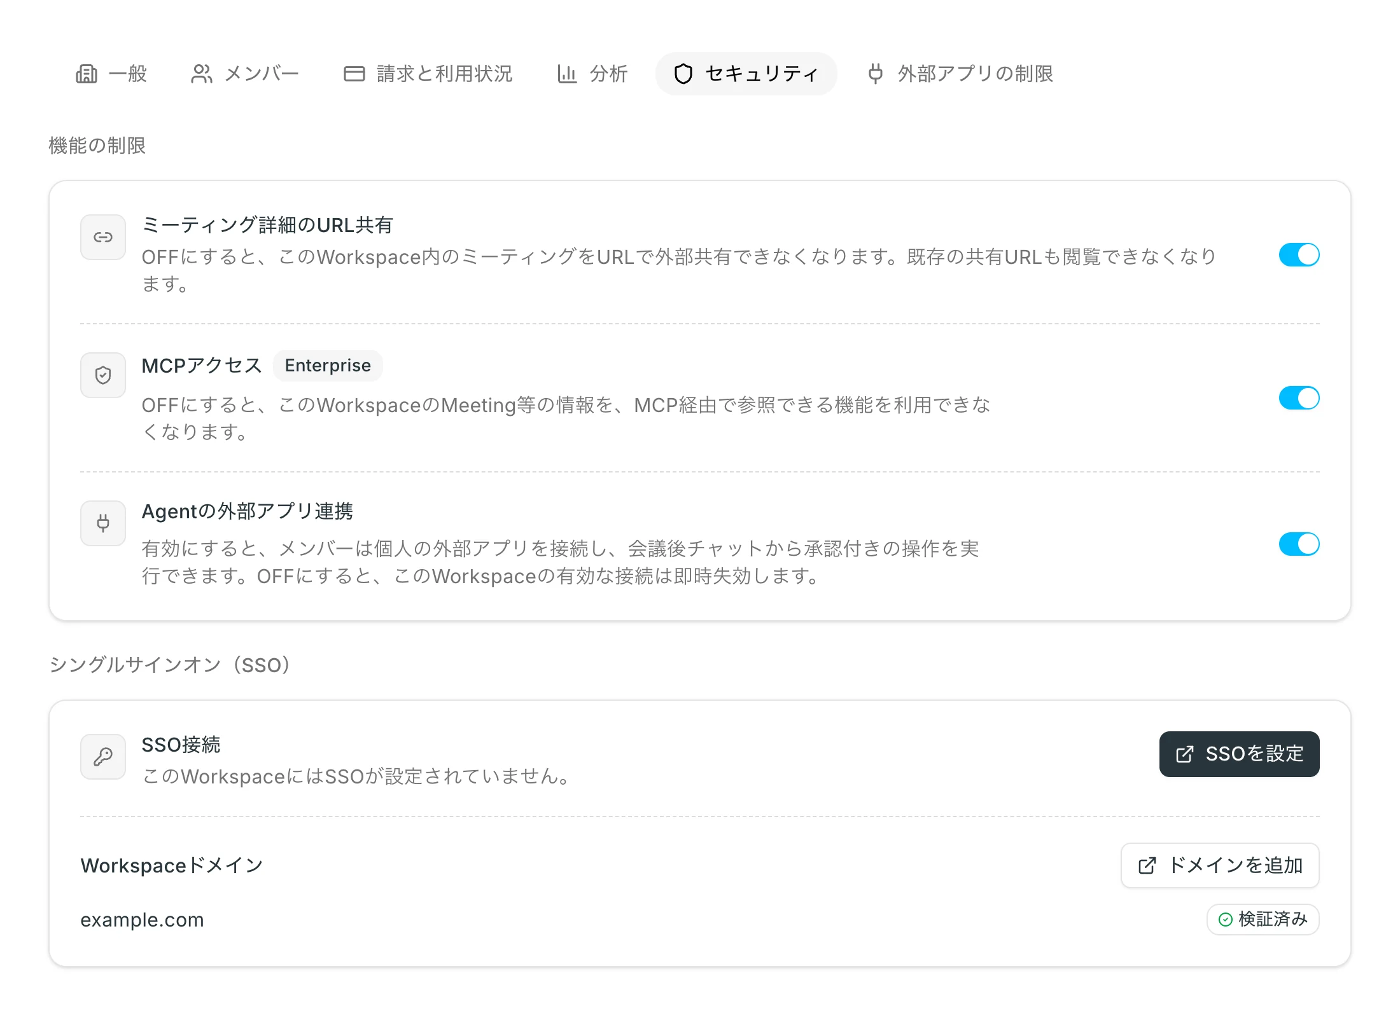Click the ミーティング詳細のURL共有 title
This screenshot has width=1400, height=1034.
pyautogui.click(x=267, y=225)
